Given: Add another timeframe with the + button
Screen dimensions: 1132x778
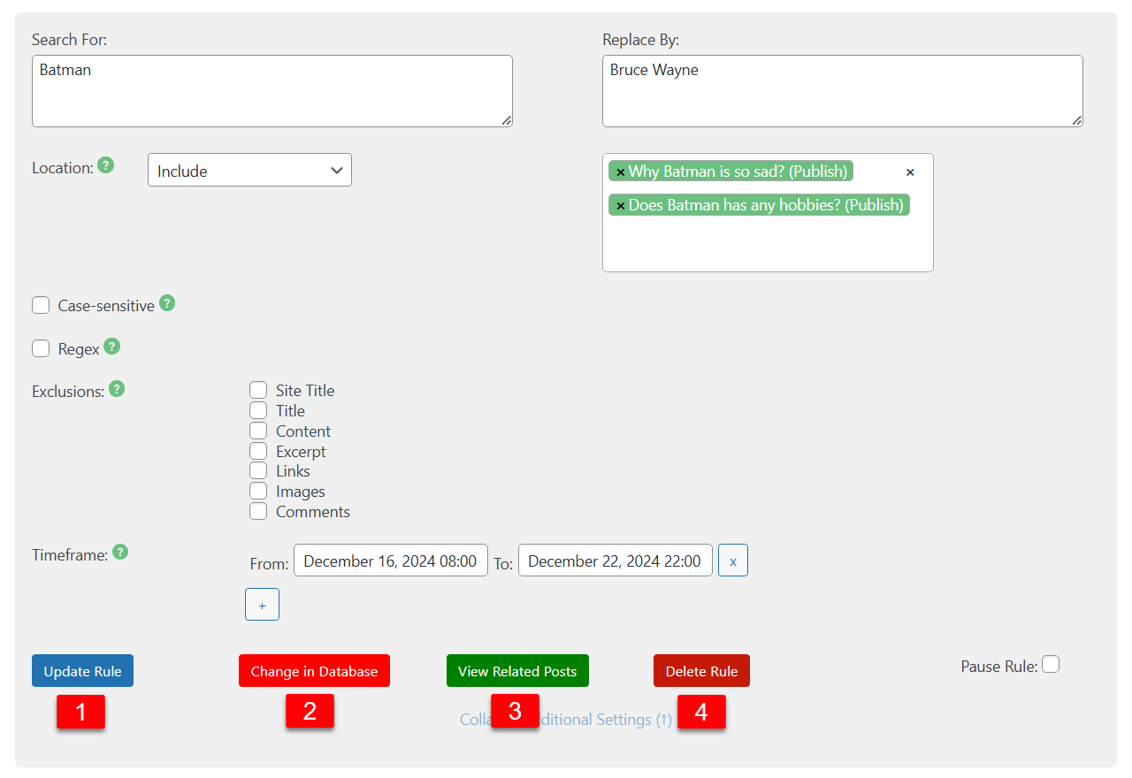Looking at the screenshot, I should [x=262, y=605].
